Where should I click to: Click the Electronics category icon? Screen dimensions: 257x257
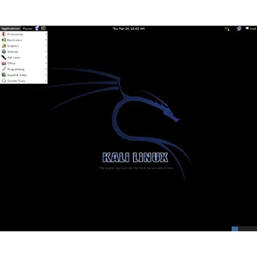[4, 40]
